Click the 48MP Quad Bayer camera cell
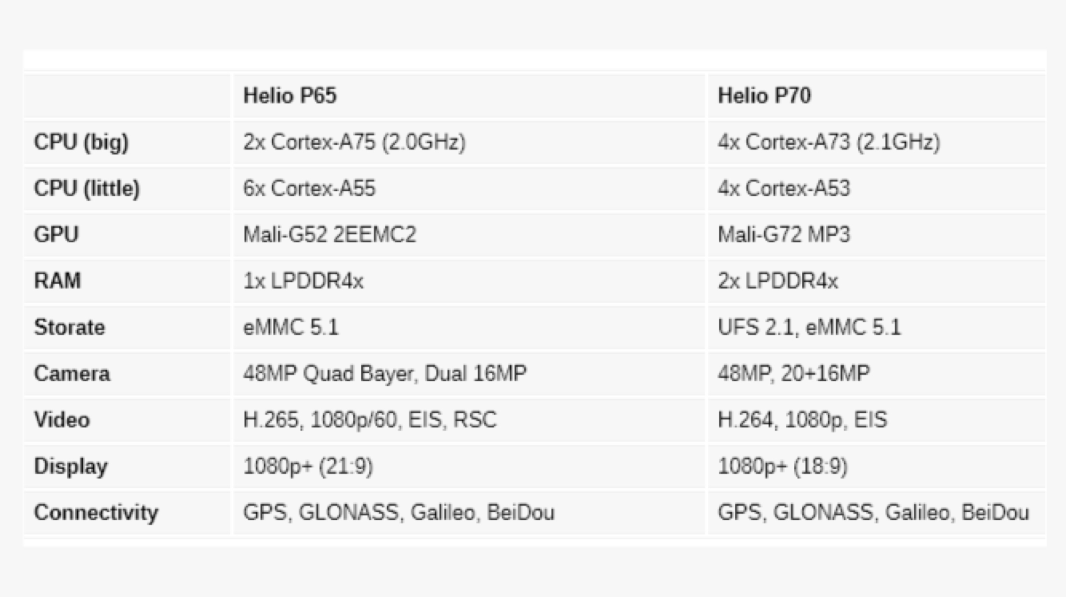Screen dimensions: 1066x597 click(385, 374)
